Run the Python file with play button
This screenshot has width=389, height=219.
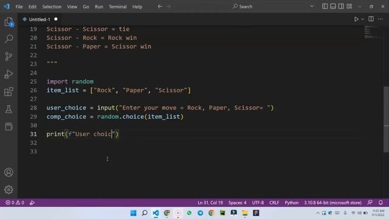356,19
